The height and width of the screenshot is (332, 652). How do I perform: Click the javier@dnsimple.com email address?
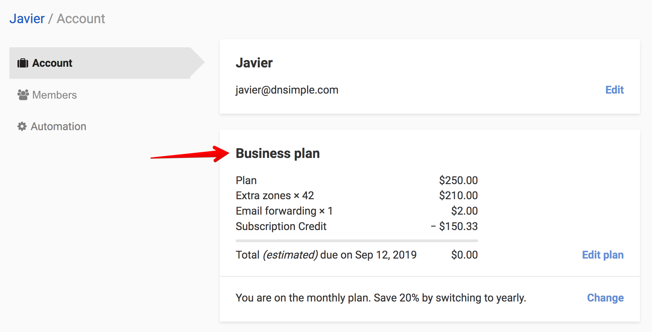pos(287,90)
